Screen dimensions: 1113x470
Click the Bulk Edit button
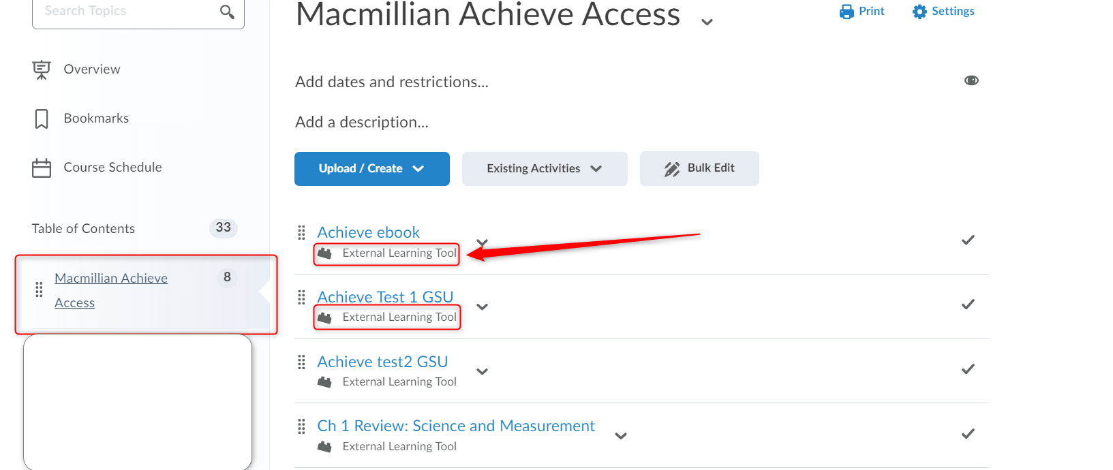point(699,168)
